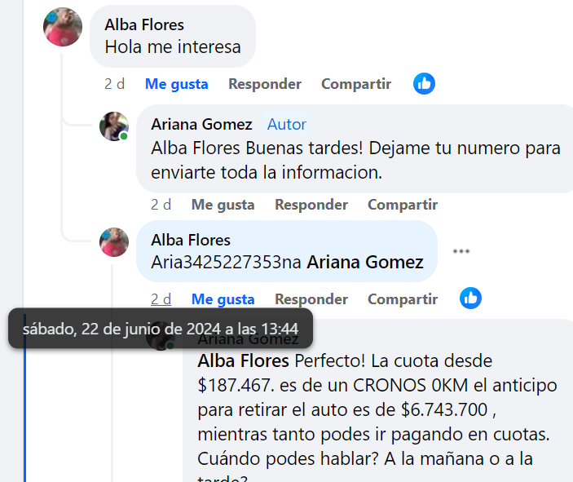Open Ariana Gomez author name link

[x=201, y=124]
